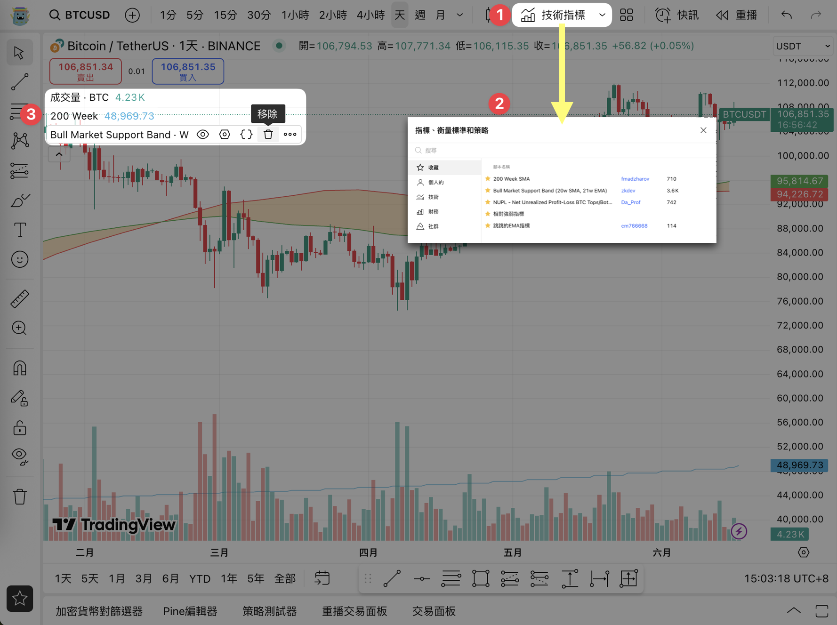837x625 pixels.
Task: Hide the Bull Market Support Band indicator
Action: (x=203, y=135)
